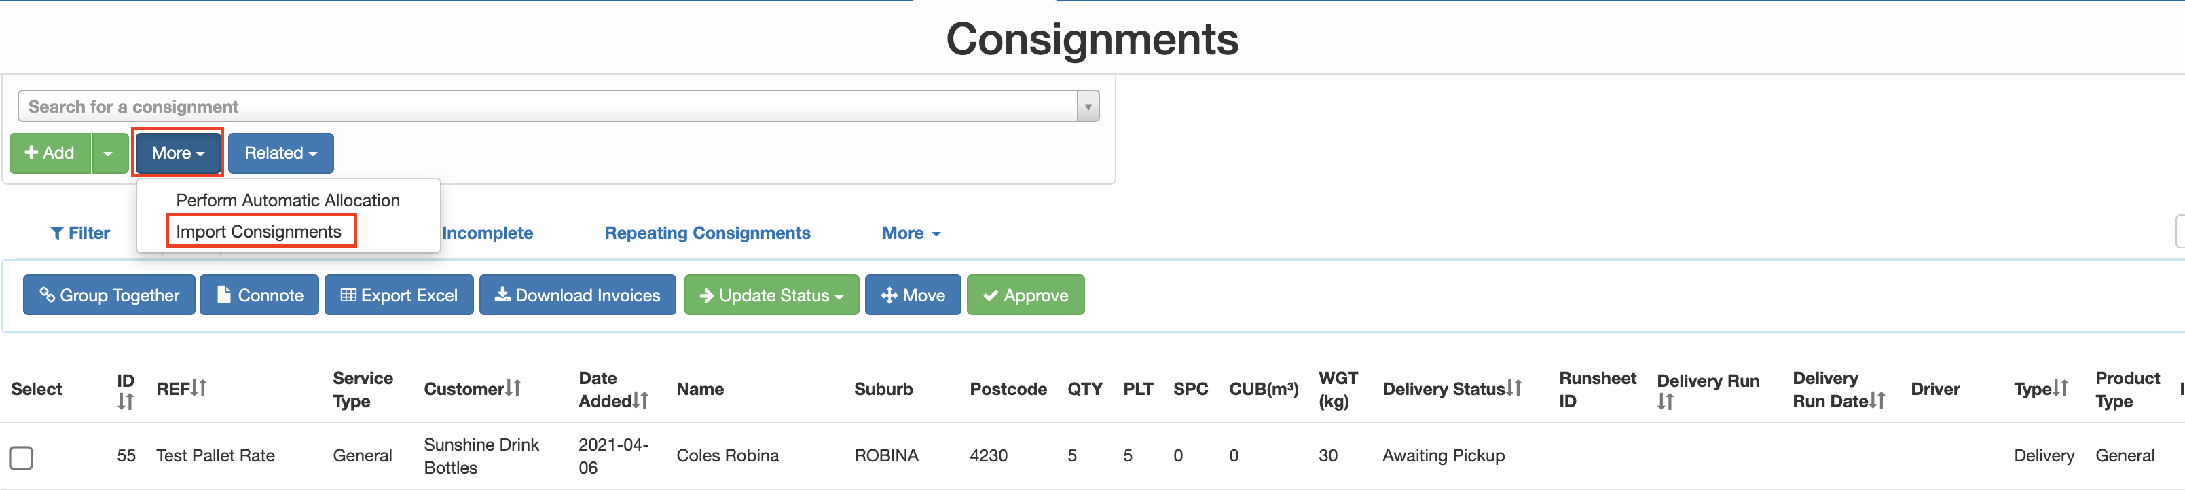The height and width of the screenshot is (490, 2185).
Task: Expand the consignment search dropdown arrow
Action: [x=1088, y=105]
